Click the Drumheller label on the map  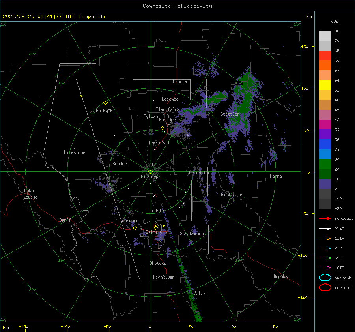pos(231,195)
